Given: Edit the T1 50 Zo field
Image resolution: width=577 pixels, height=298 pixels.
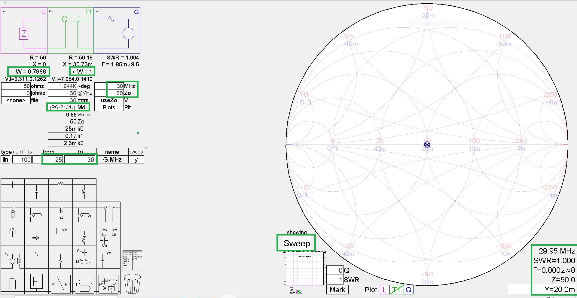Looking at the screenshot, I should (62, 122).
